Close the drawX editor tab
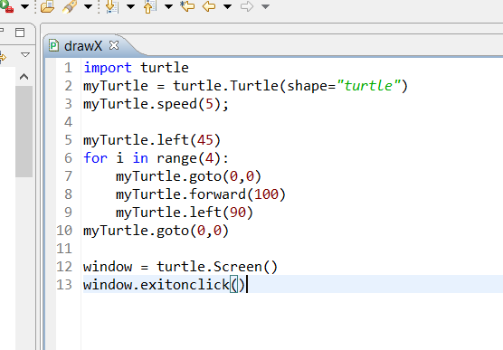The width and height of the screenshot is (503, 350). pos(114,45)
